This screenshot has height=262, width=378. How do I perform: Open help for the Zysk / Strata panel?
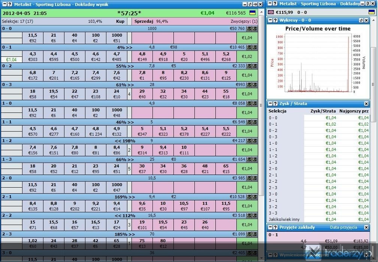275,104
